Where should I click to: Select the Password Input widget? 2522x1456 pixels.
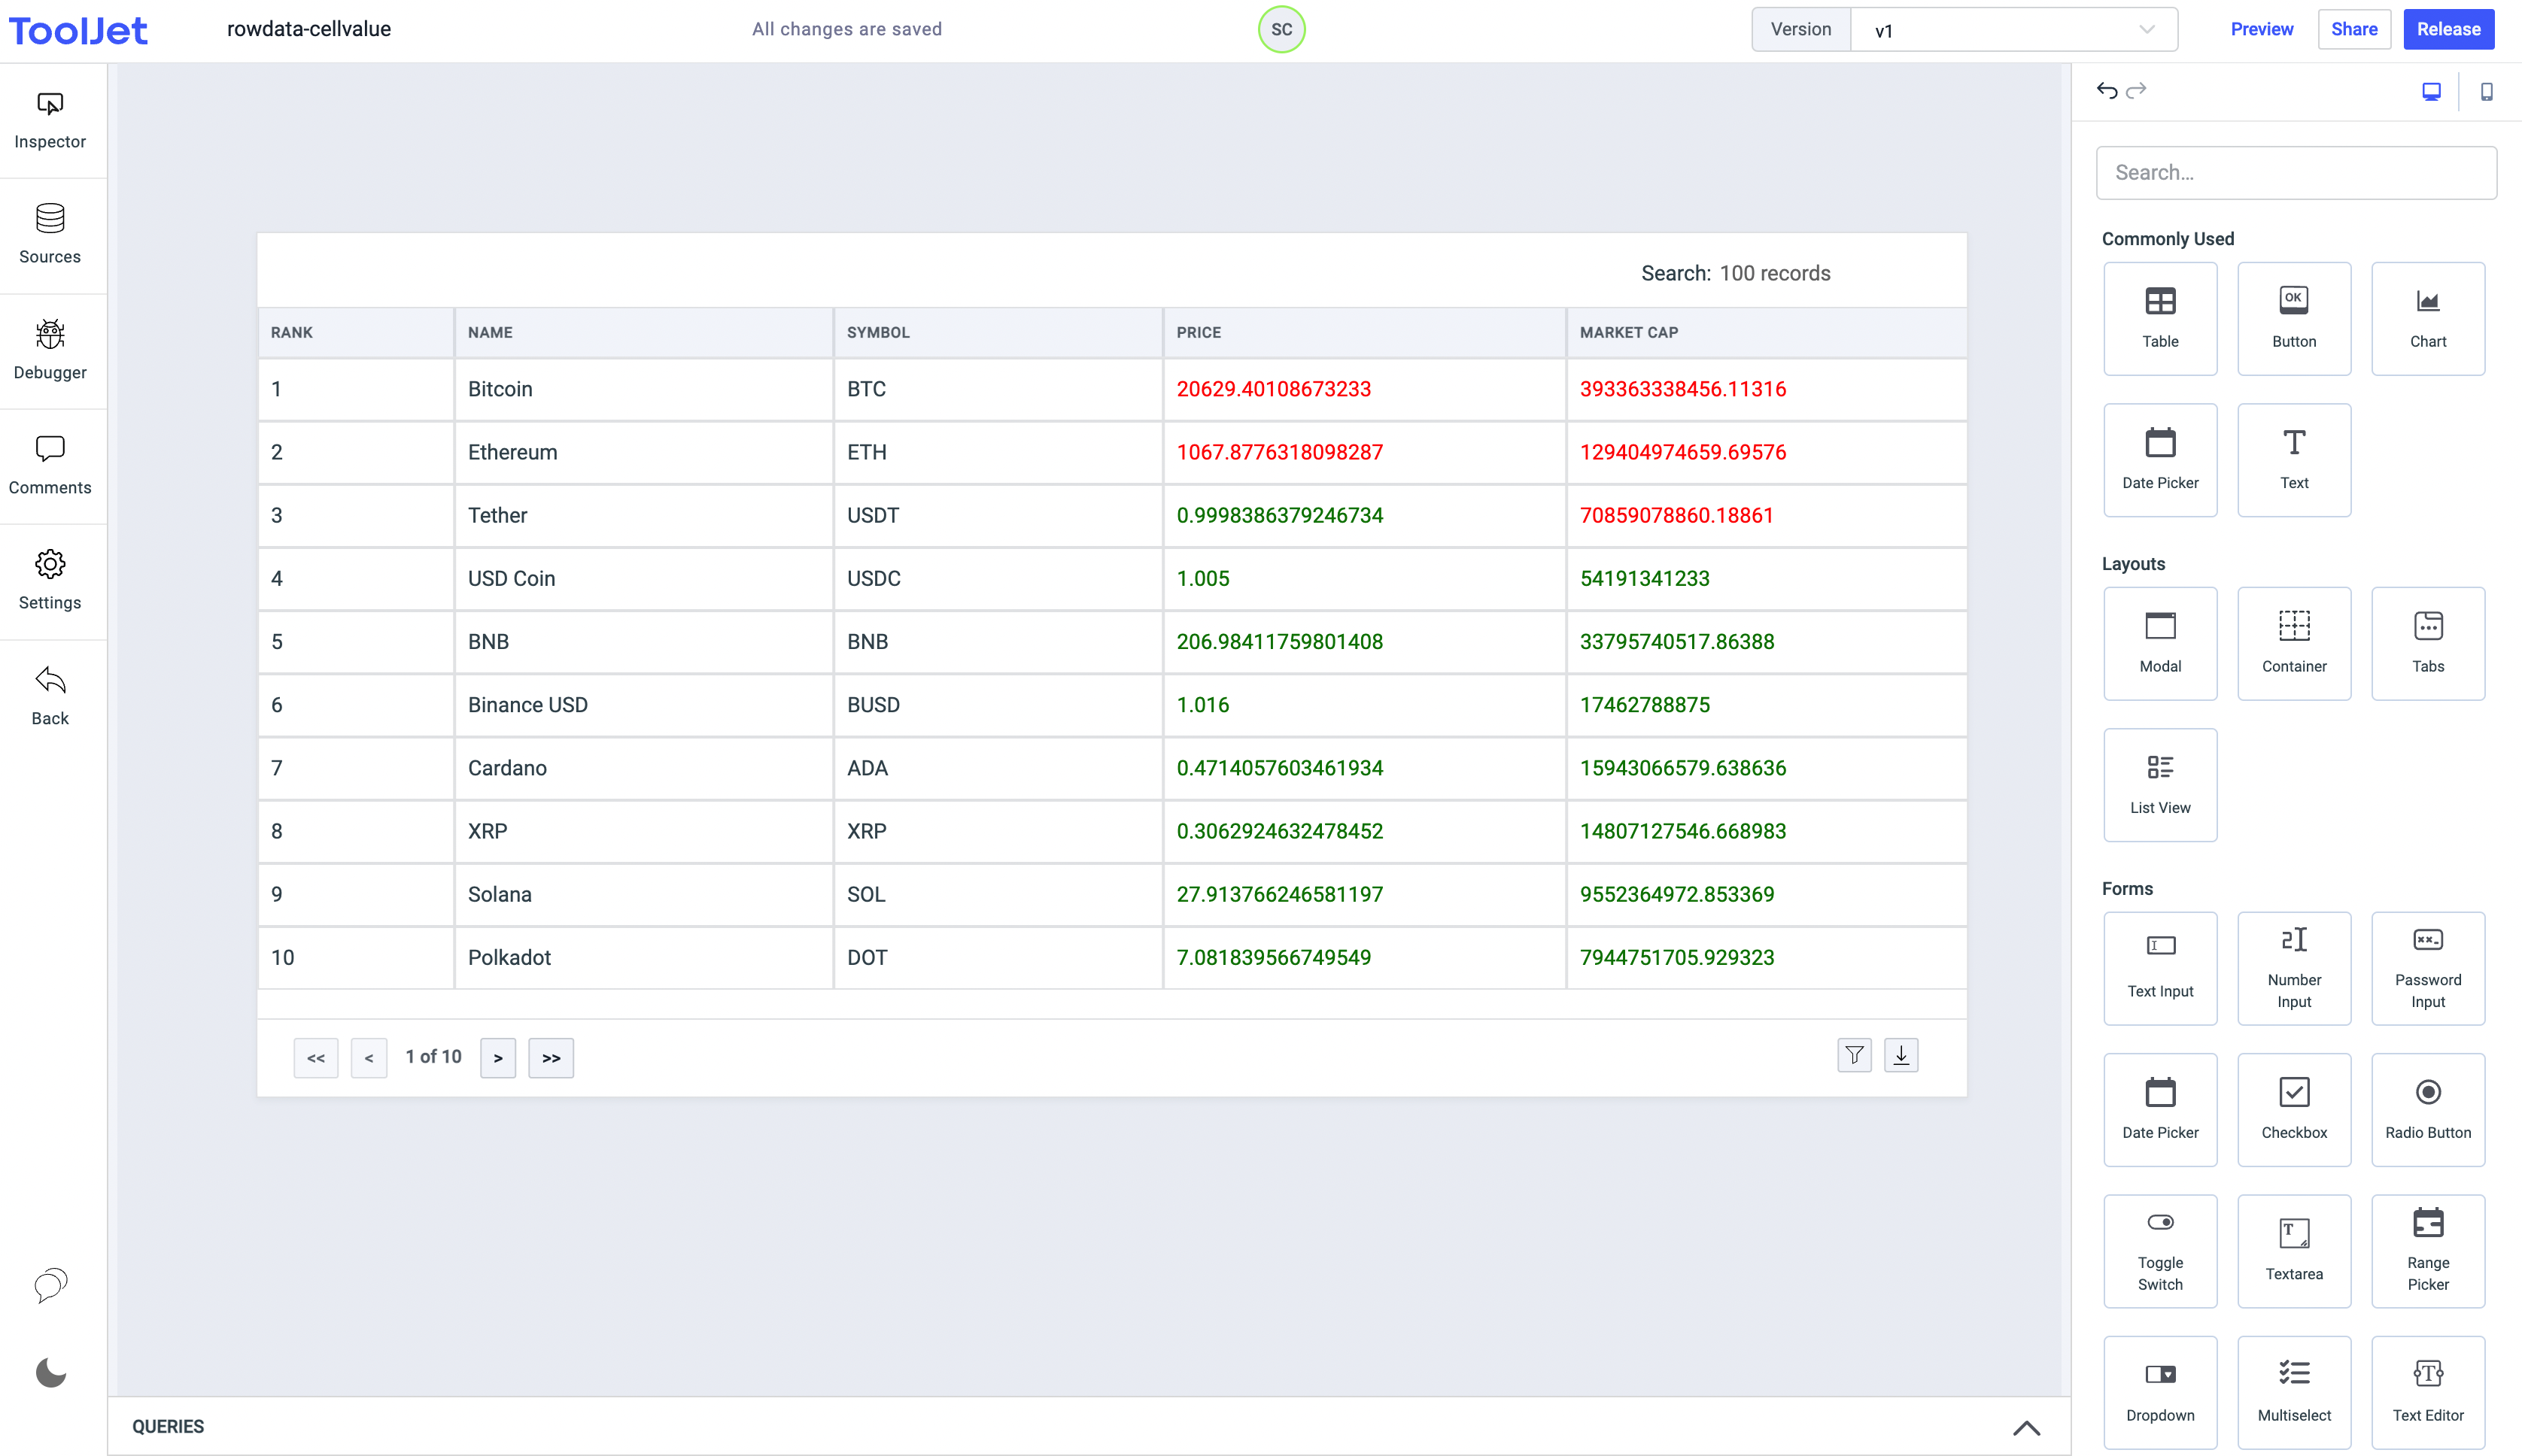coord(2428,969)
